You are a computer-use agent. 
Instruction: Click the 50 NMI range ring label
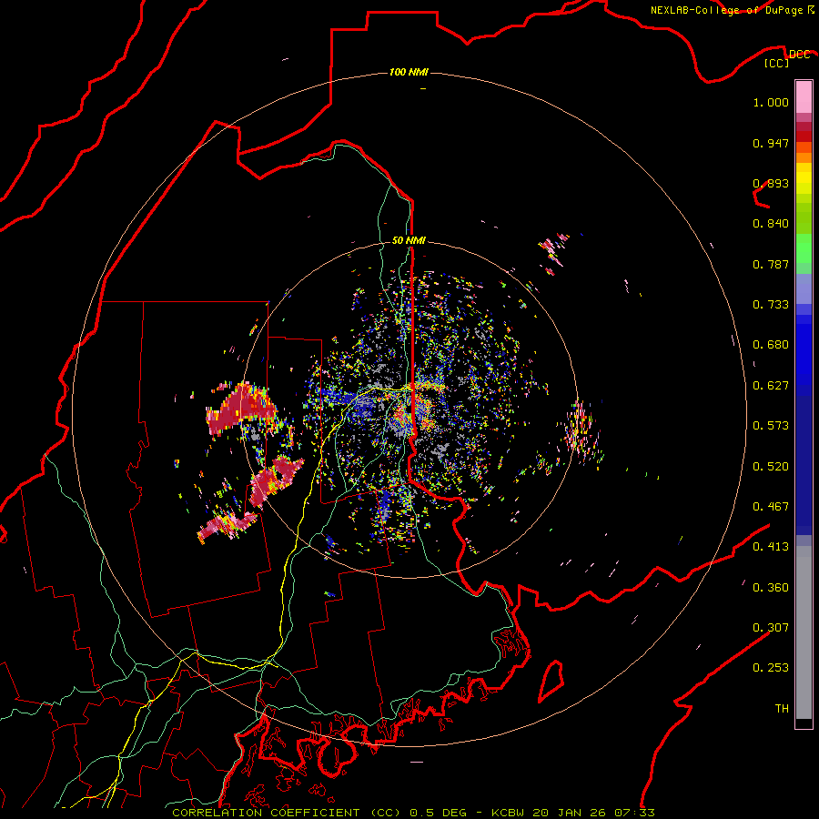tap(409, 240)
